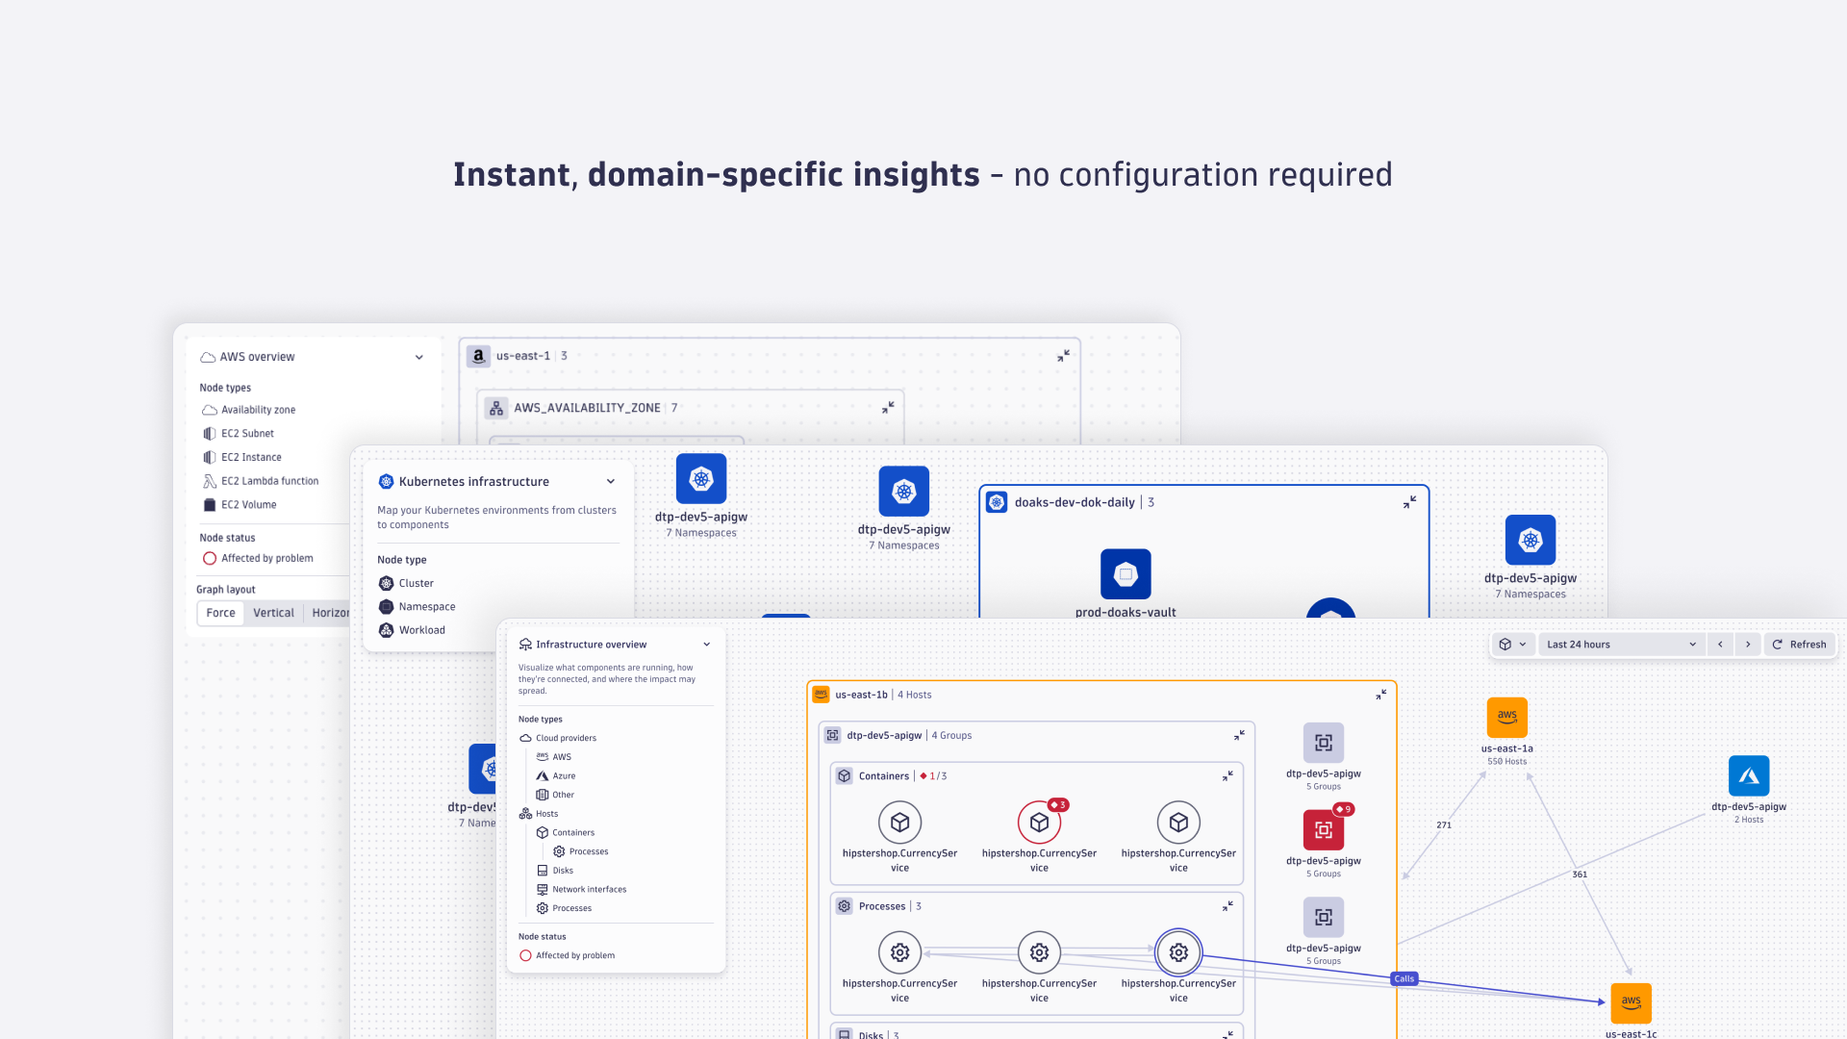The width and height of the screenshot is (1847, 1039).
Task: Click the Azure provider icon in Infrastructure overview
Action: (544, 775)
